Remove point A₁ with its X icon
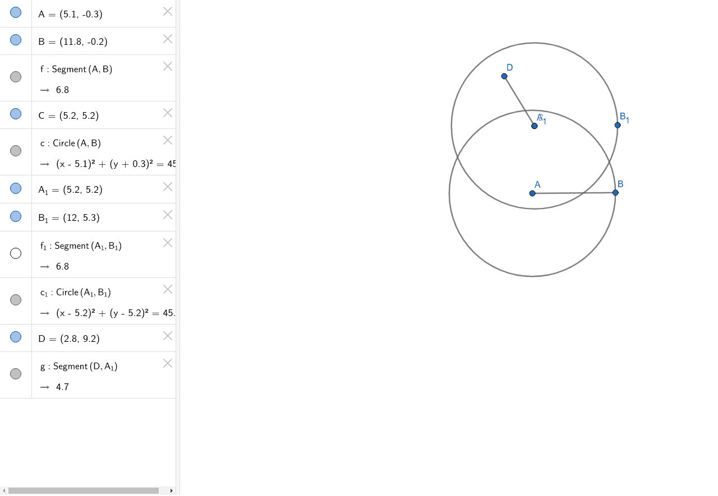The image size is (718, 496). click(x=167, y=187)
